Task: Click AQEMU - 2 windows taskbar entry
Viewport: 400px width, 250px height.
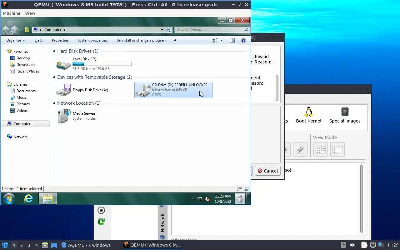Action: pos(86,245)
